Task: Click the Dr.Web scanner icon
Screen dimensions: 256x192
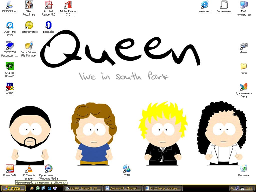Action: (10, 70)
